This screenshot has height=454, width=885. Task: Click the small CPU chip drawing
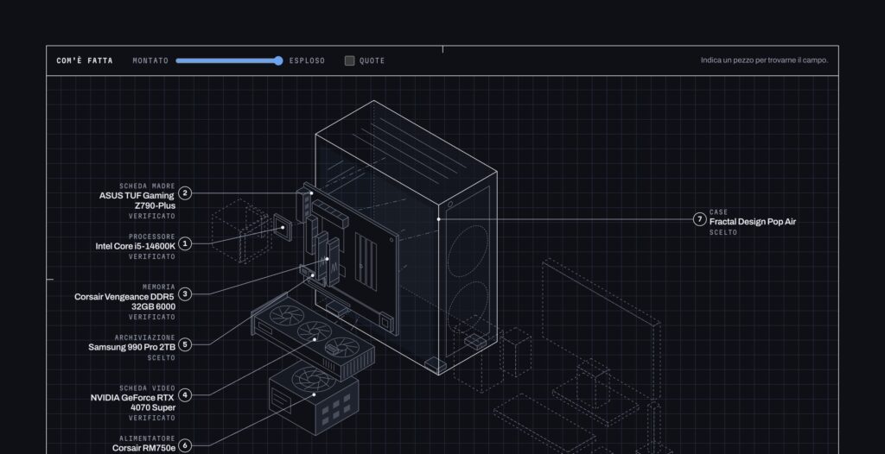[283, 227]
